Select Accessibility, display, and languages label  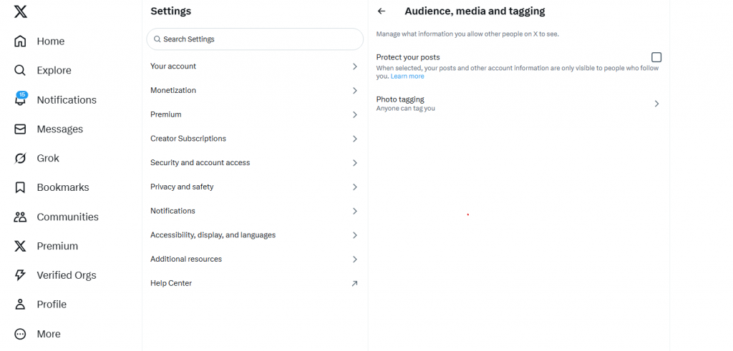click(213, 234)
